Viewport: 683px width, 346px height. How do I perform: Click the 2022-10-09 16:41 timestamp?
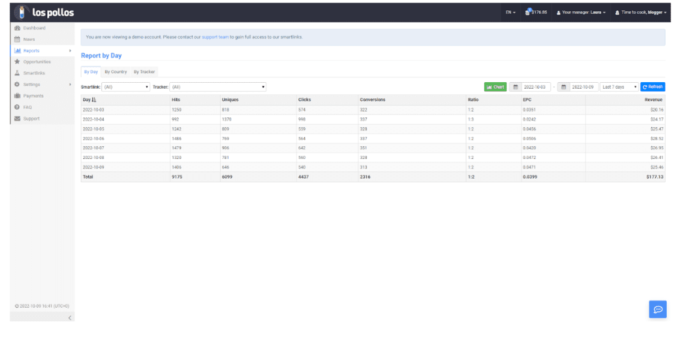point(42,306)
